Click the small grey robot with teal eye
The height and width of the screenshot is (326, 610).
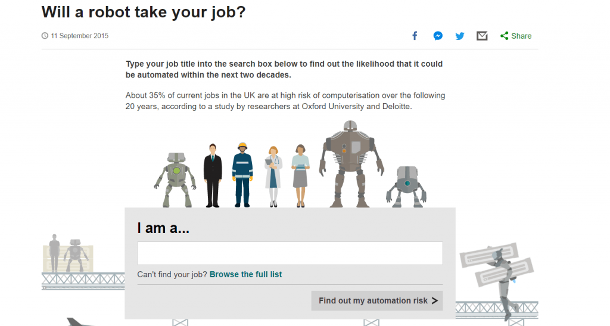pos(407,187)
